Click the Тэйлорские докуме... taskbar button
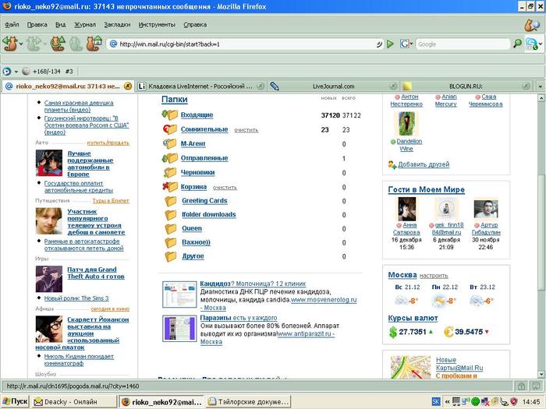This screenshot has width=546, height=409. [250, 402]
